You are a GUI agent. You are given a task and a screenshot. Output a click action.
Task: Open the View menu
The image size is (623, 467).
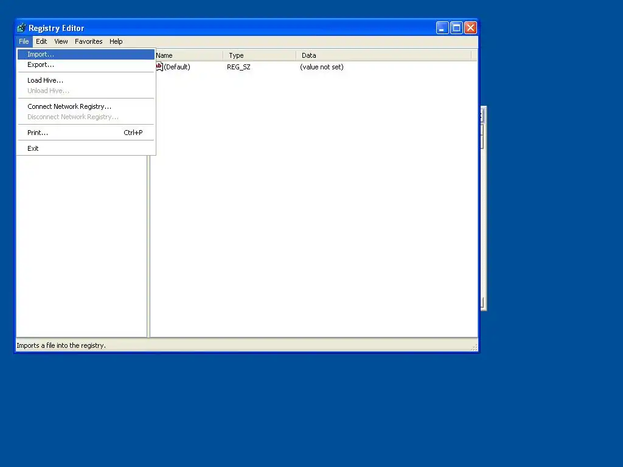[61, 41]
